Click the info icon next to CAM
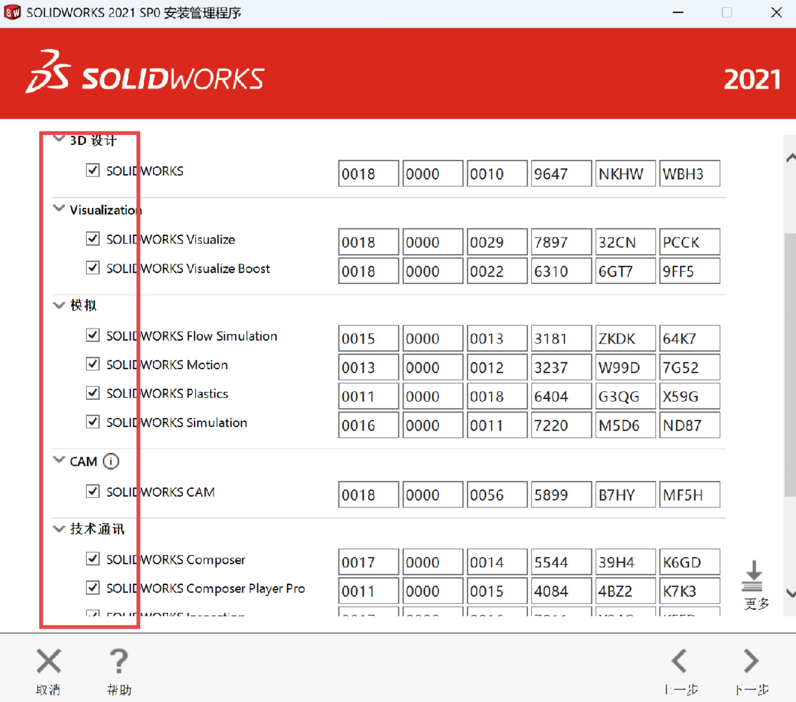This screenshot has width=796, height=702. click(112, 462)
